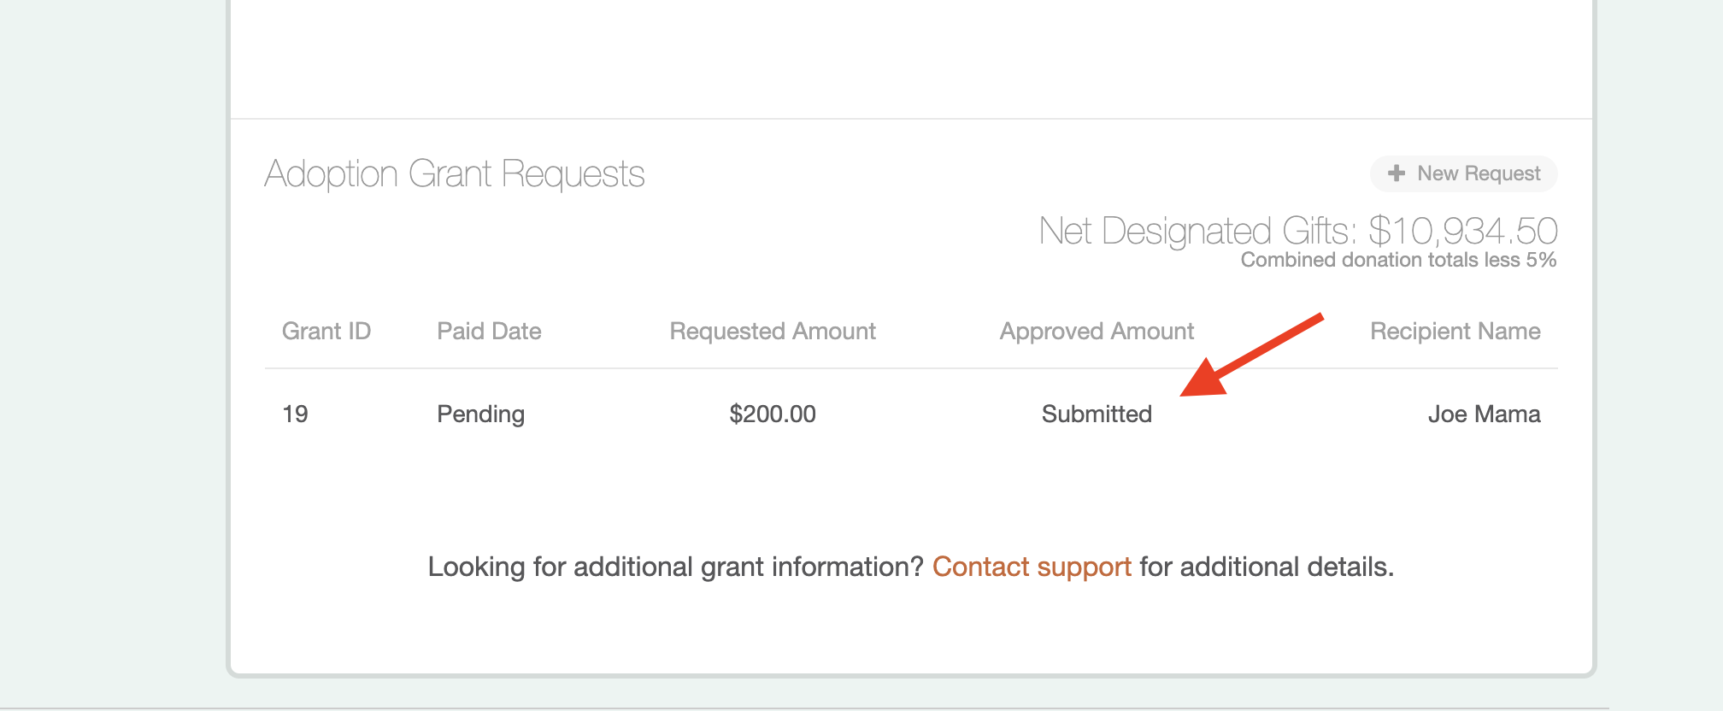Click the recipient name Joe Mama

coord(1485,414)
